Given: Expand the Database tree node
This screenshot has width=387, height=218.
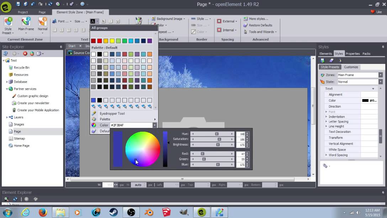Looking at the screenshot, I should (7, 82).
